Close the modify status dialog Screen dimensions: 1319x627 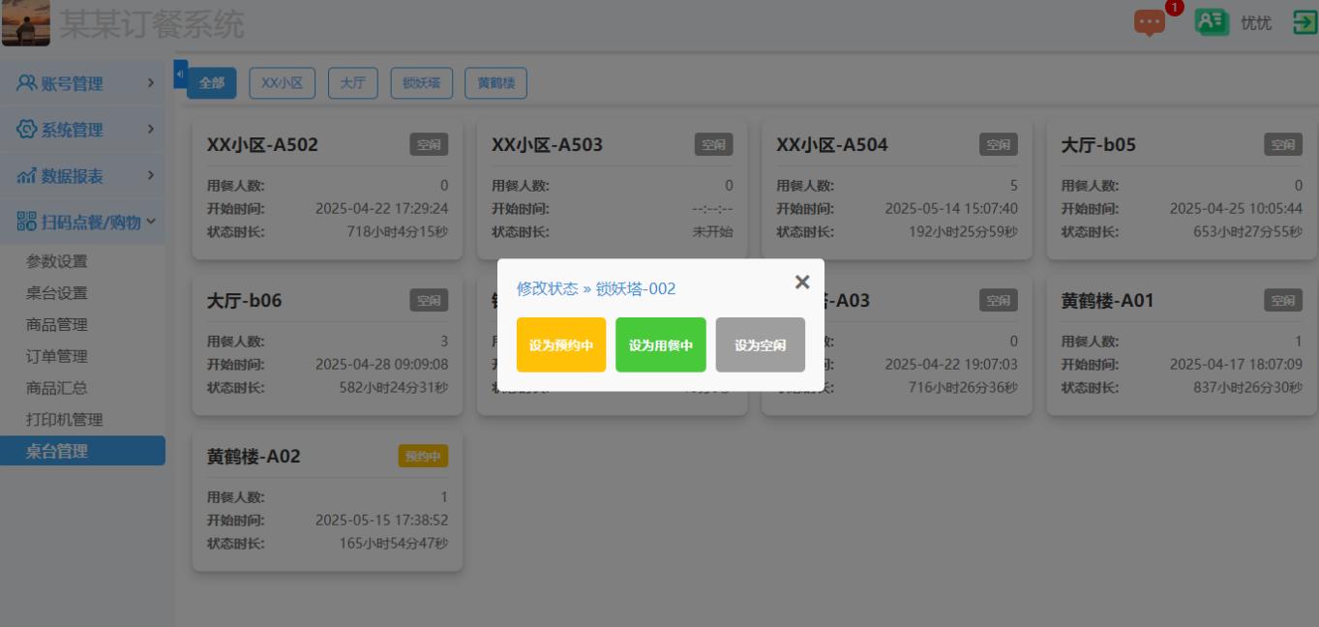(x=801, y=282)
